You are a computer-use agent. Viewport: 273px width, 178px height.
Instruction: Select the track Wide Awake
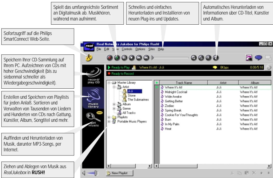(173, 97)
